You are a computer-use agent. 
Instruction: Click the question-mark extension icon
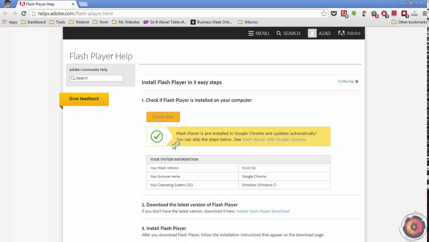415,13
